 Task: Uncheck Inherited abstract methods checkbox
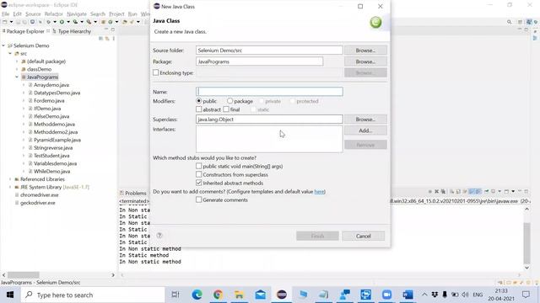199,183
